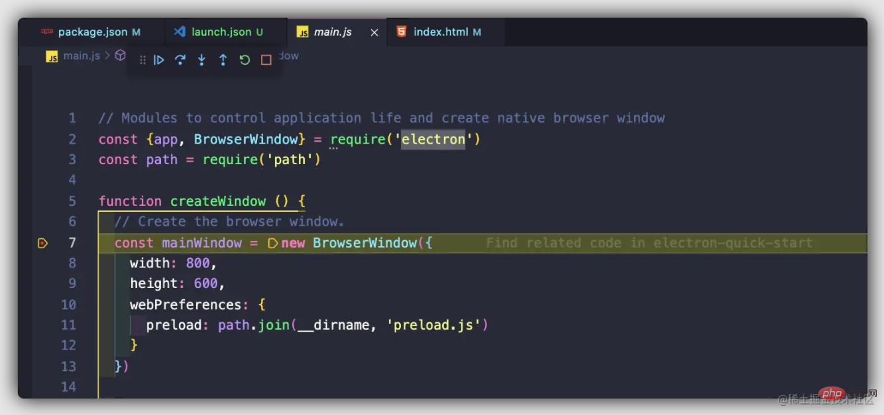
Task: Click the M status on package.json tab
Action: (x=137, y=32)
